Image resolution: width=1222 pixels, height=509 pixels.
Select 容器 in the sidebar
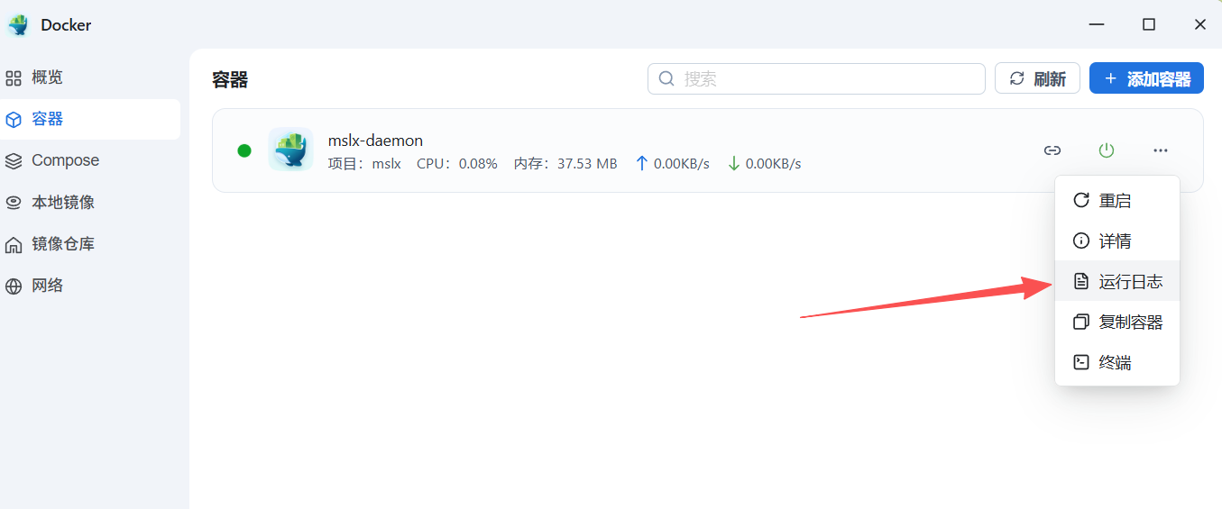coord(47,119)
